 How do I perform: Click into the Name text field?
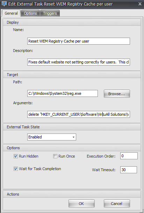[79, 41]
